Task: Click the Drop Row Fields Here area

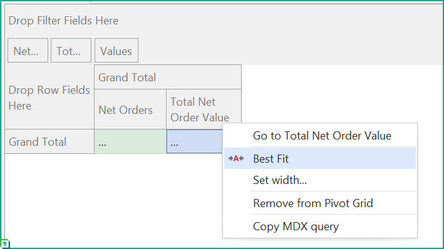Action: 49,98
